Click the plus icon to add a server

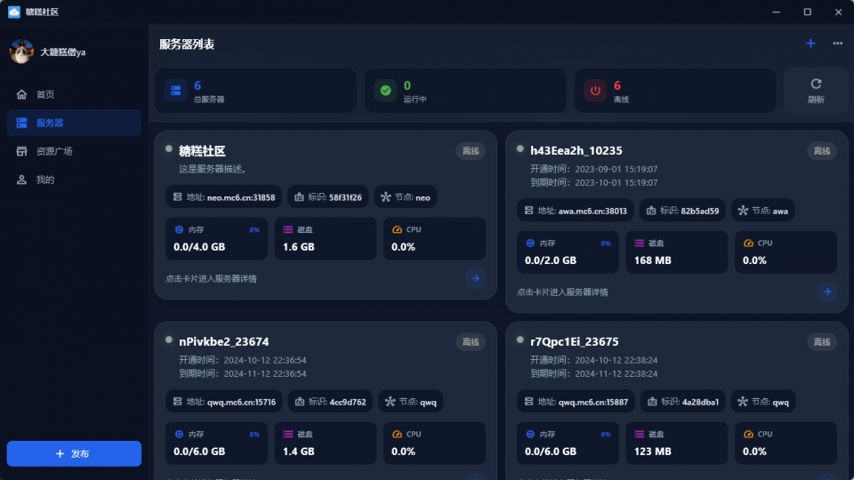click(x=810, y=44)
